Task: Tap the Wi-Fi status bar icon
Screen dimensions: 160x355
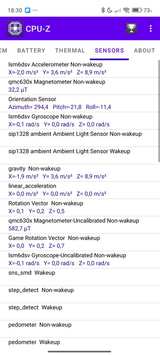Action: pyautogui.click(x=126, y=10)
